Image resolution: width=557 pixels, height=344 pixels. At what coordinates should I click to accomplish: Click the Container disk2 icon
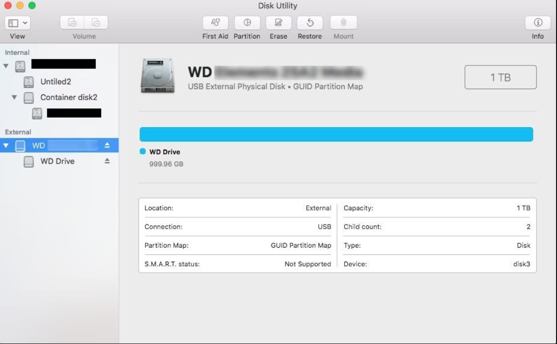click(x=29, y=98)
